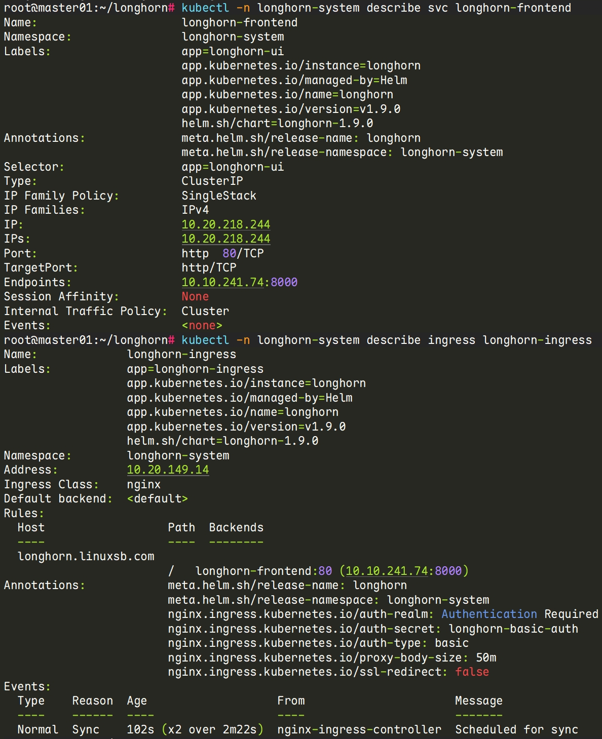Click the backend IP in the ingress Rules row
The width and height of the screenshot is (602, 739).
coord(387,571)
